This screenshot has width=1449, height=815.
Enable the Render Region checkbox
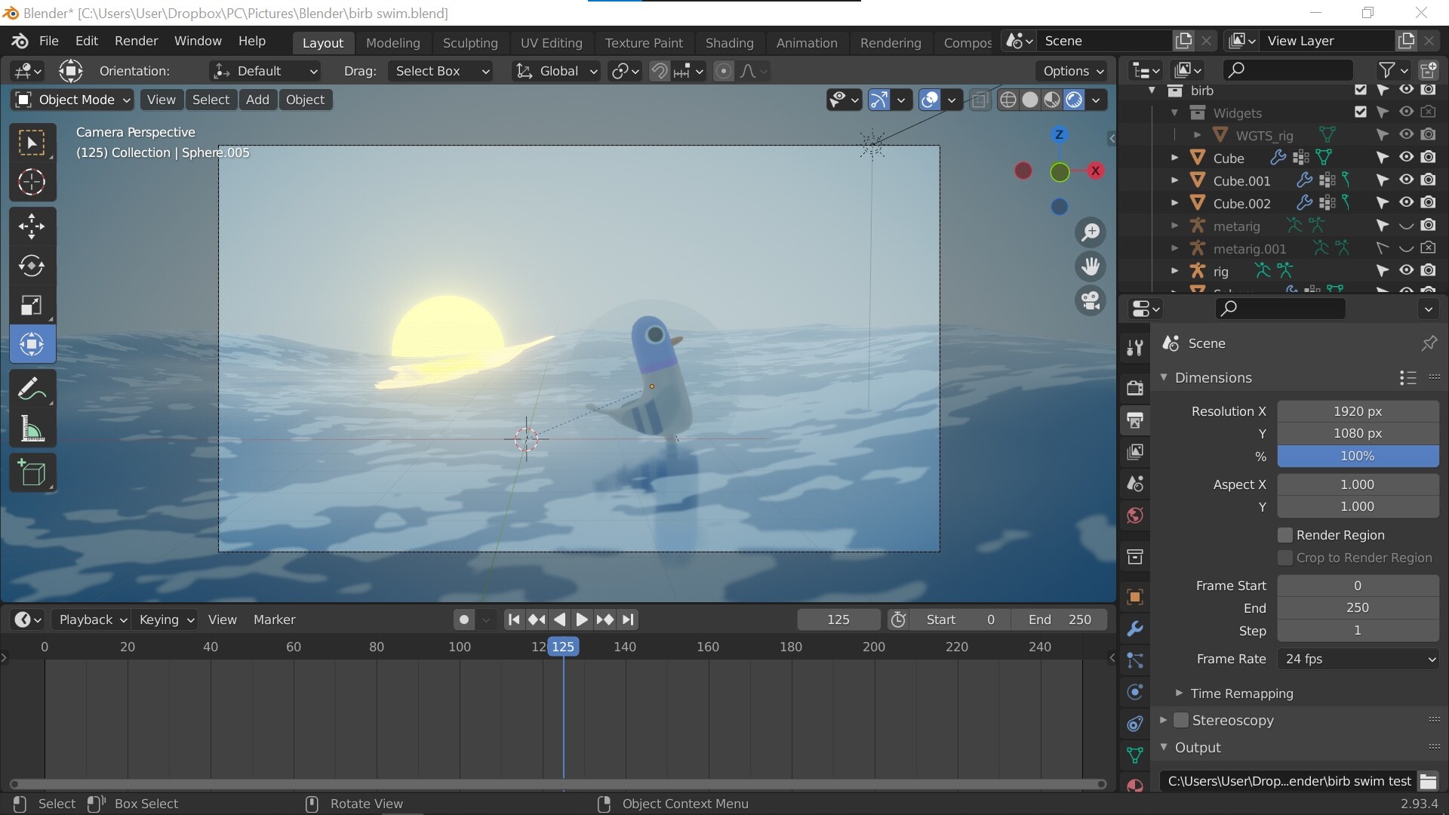[x=1285, y=534]
